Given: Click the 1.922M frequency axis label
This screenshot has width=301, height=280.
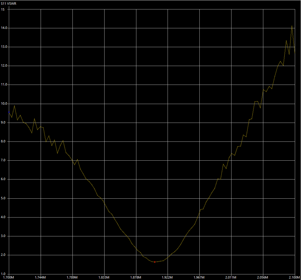Looking at the screenshot, I should 167,278.
